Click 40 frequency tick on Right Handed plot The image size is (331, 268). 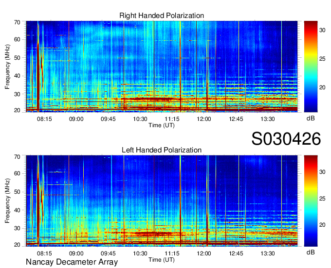(x=17, y=76)
